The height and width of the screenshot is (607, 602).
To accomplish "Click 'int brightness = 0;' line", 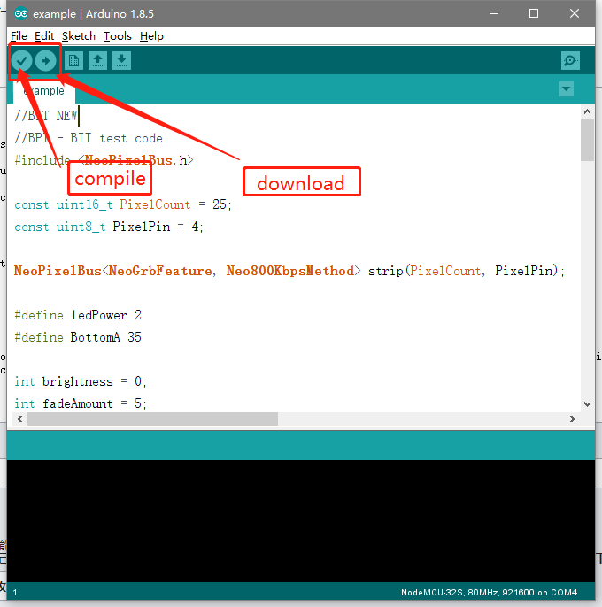I will coord(81,381).
